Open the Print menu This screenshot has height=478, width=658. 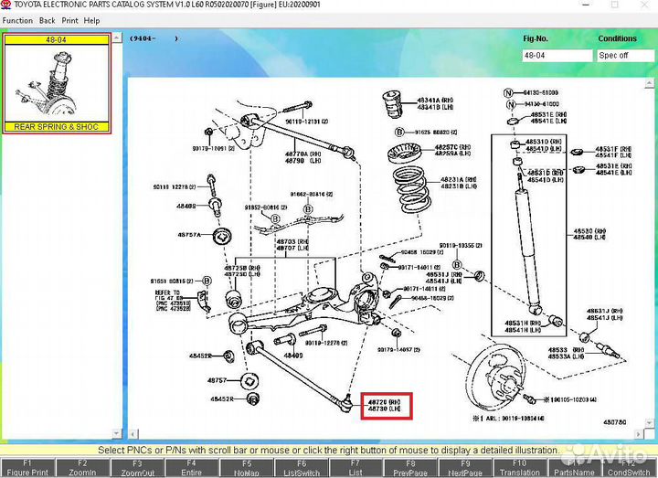pyautogui.click(x=69, y=20)
